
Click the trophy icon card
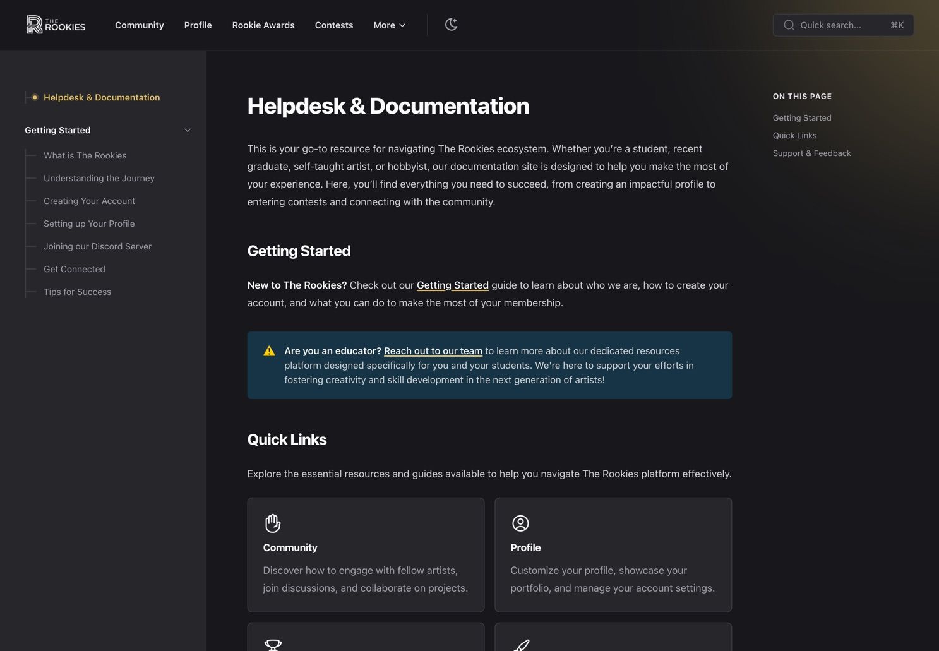(366, 636)
